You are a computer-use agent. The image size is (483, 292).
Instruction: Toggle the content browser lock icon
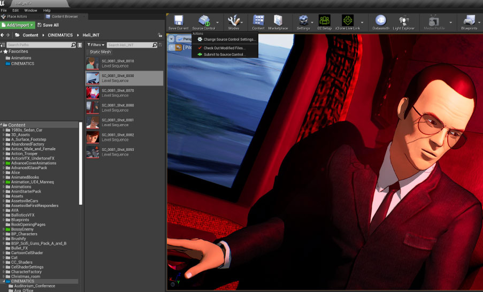click(160, 35)
